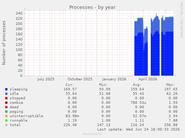The width and height of the screenshot is (185, 138).
Task: Click uninterruptible maximum value 2.94
Action: [173, 116]
